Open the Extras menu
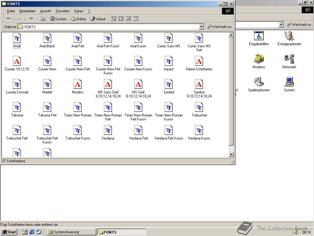 click(x=78, y=11)
